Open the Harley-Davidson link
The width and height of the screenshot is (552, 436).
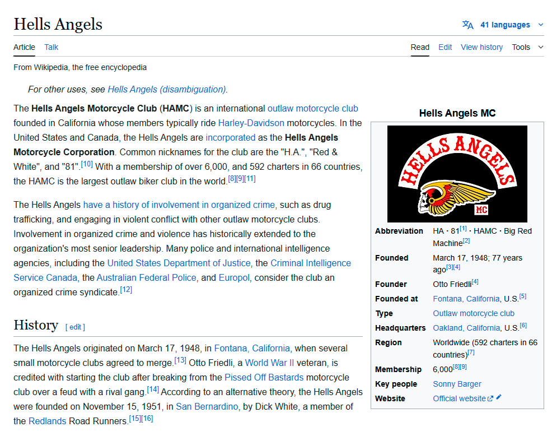pyautogui.click(x=251, y=123)
